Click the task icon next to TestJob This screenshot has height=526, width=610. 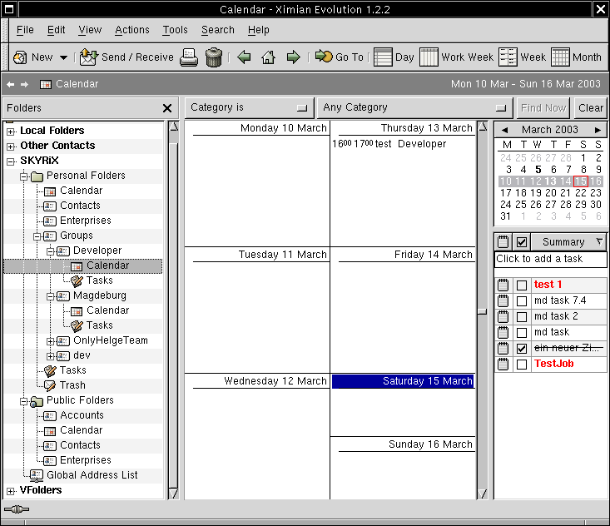pyautogui.click(x=503, y=365)
